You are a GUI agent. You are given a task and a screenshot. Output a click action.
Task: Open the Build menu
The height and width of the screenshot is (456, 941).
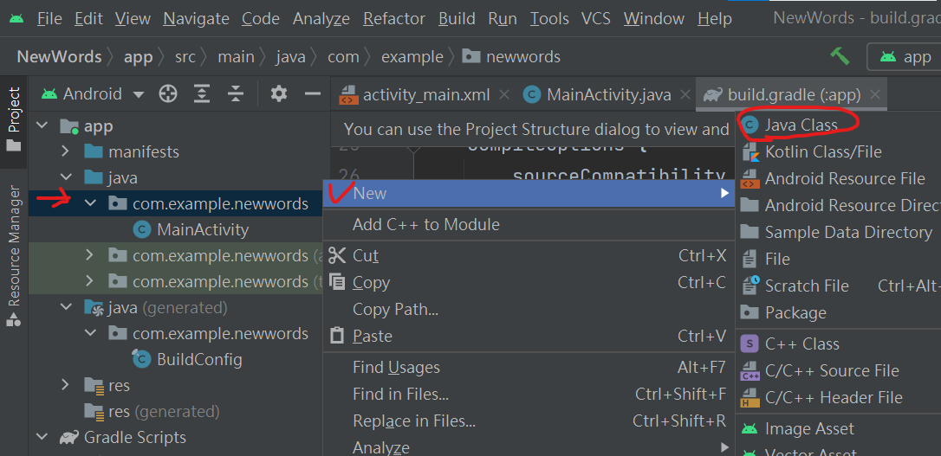tap(457, 18)
